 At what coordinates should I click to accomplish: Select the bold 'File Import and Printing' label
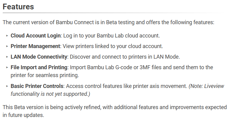[x=39, y=67]
